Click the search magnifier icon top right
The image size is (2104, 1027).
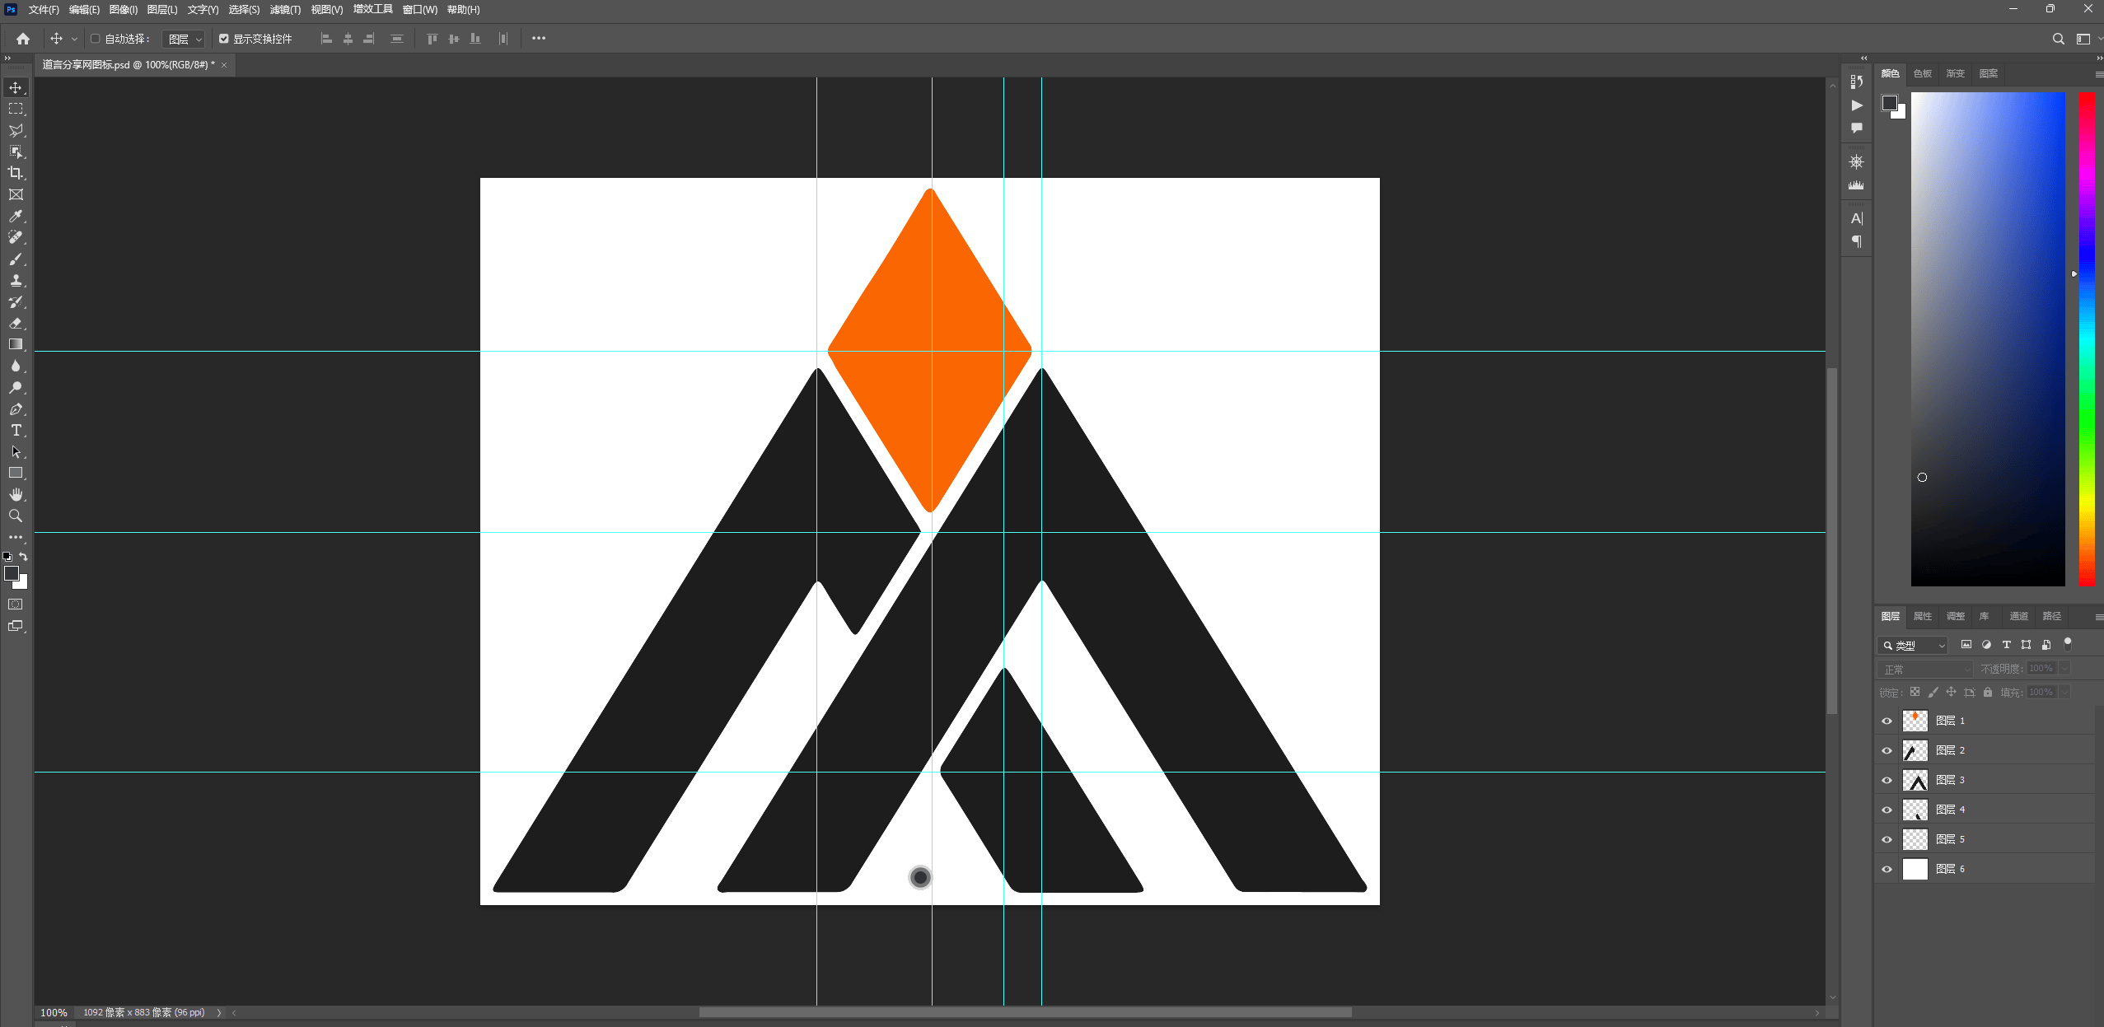click(2058, 39)
